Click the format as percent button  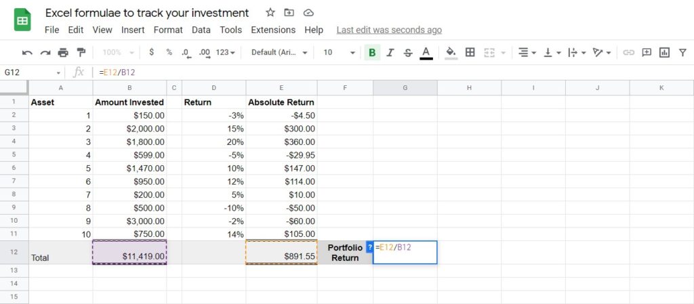[x=169, y=53]
